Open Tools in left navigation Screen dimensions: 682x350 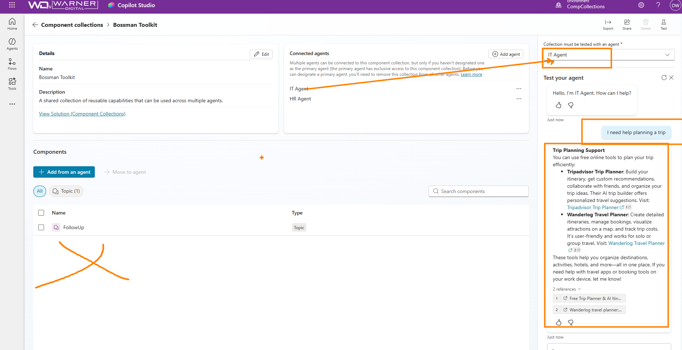point(12,84)
